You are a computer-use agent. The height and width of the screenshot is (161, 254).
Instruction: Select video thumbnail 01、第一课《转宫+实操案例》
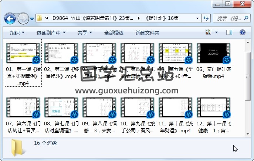pyautogui.click(x=23, y=53)
